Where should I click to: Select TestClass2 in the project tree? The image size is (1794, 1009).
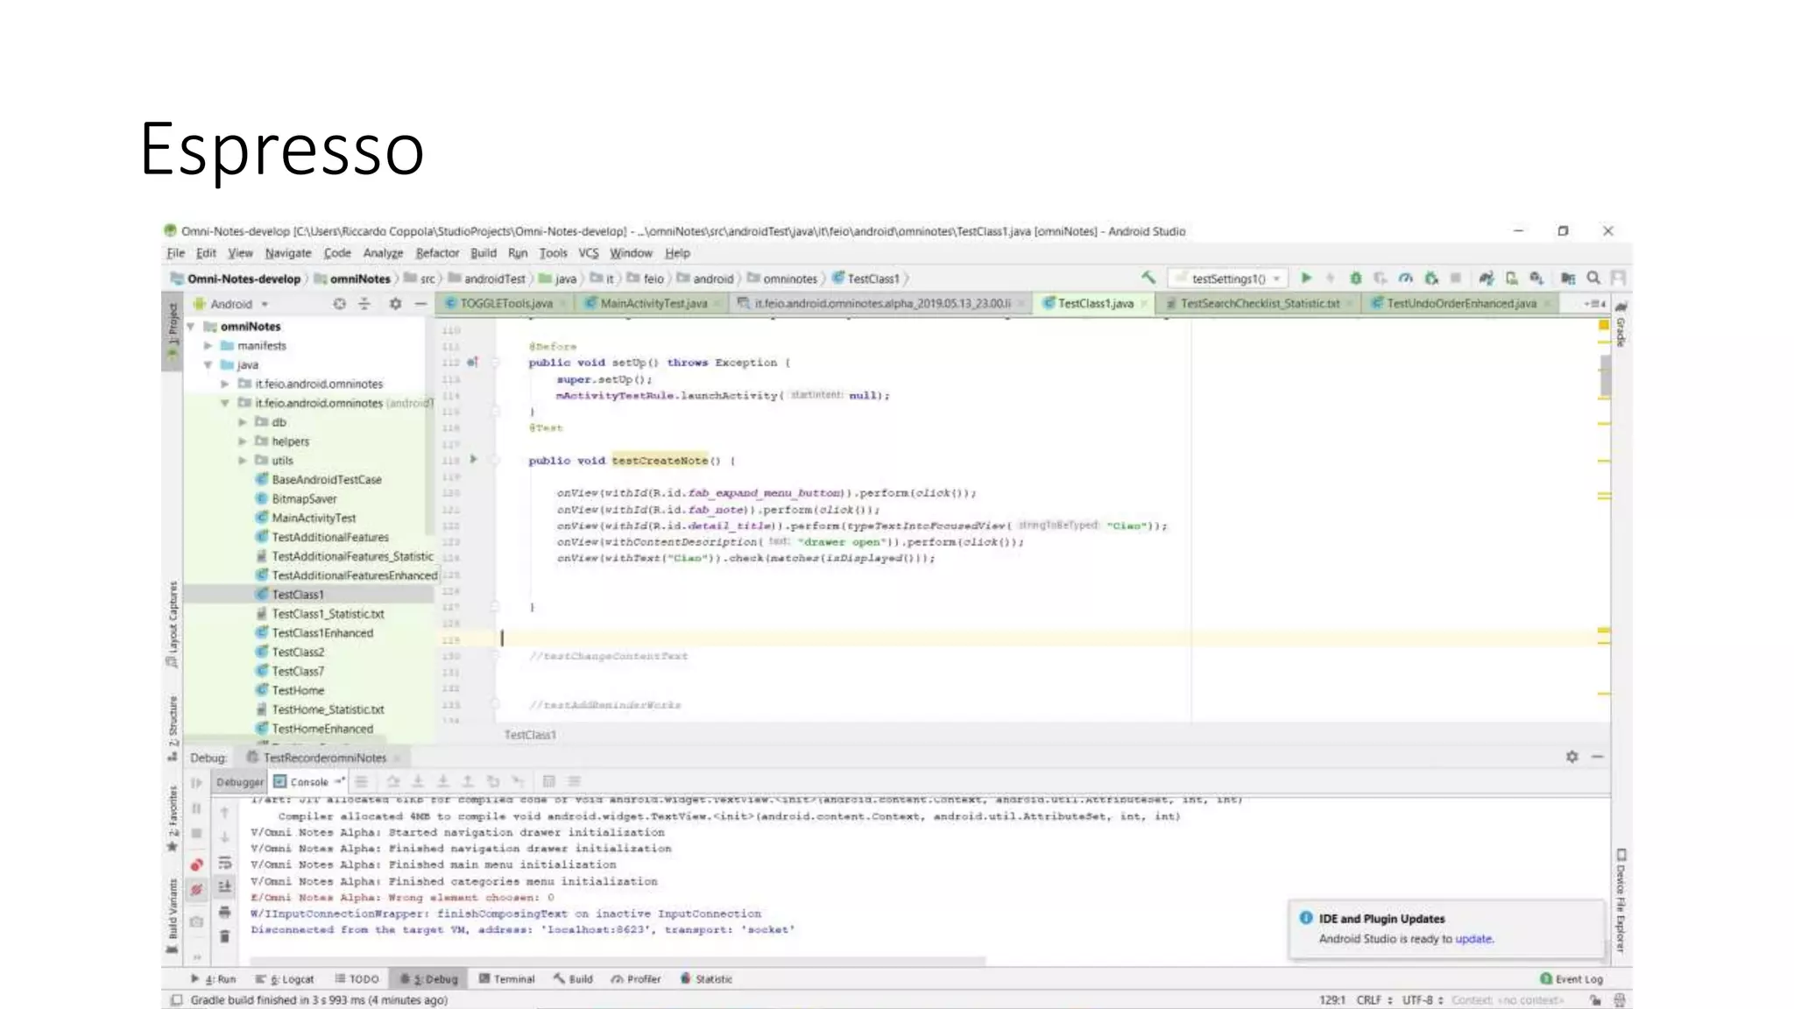pyautogui.click(x=298, y=653)
